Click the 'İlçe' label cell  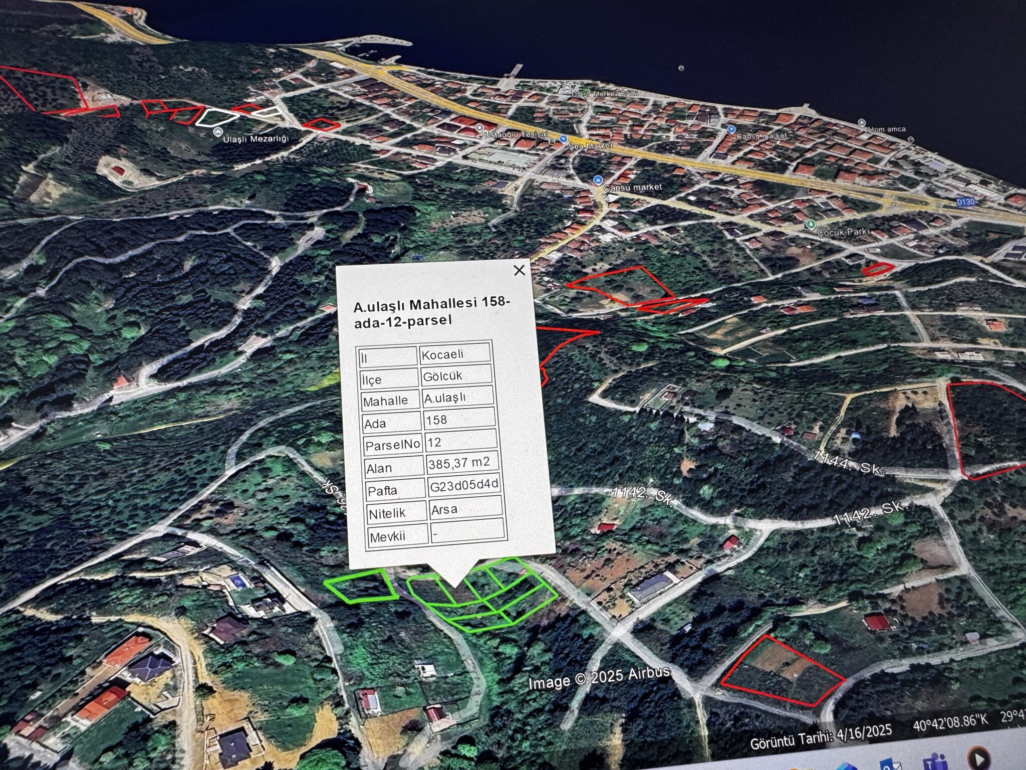point(389,379)
